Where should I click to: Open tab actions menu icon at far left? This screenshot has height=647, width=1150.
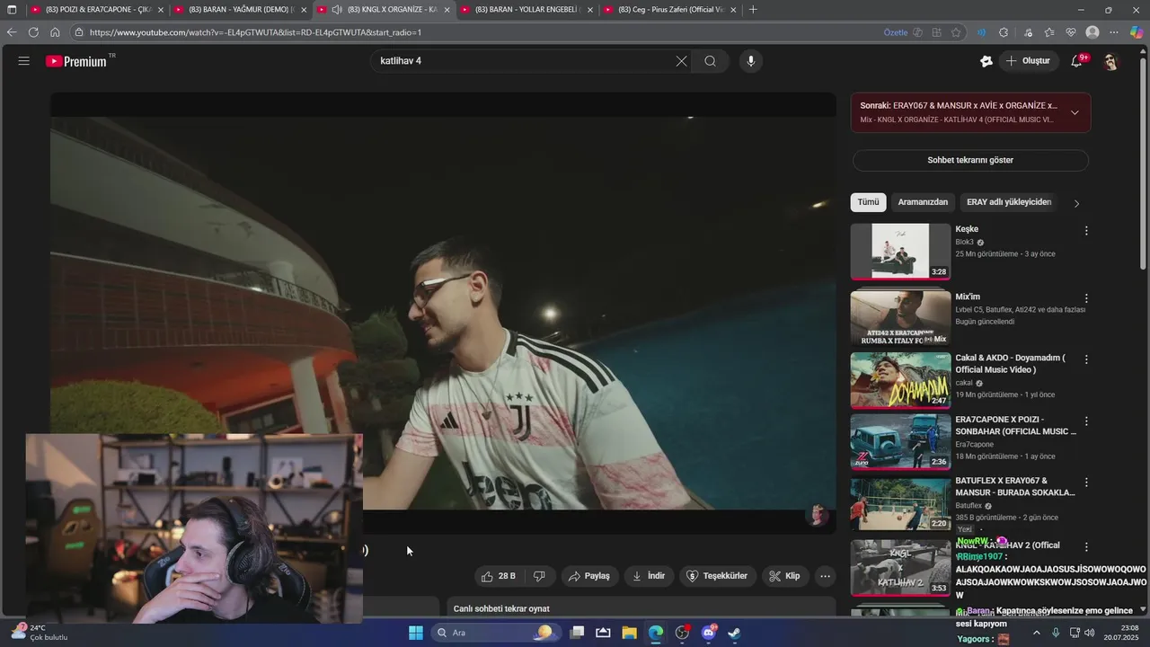[x=12, y=10]
